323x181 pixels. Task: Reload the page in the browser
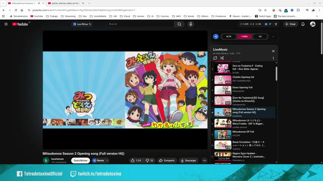[16, 10]
